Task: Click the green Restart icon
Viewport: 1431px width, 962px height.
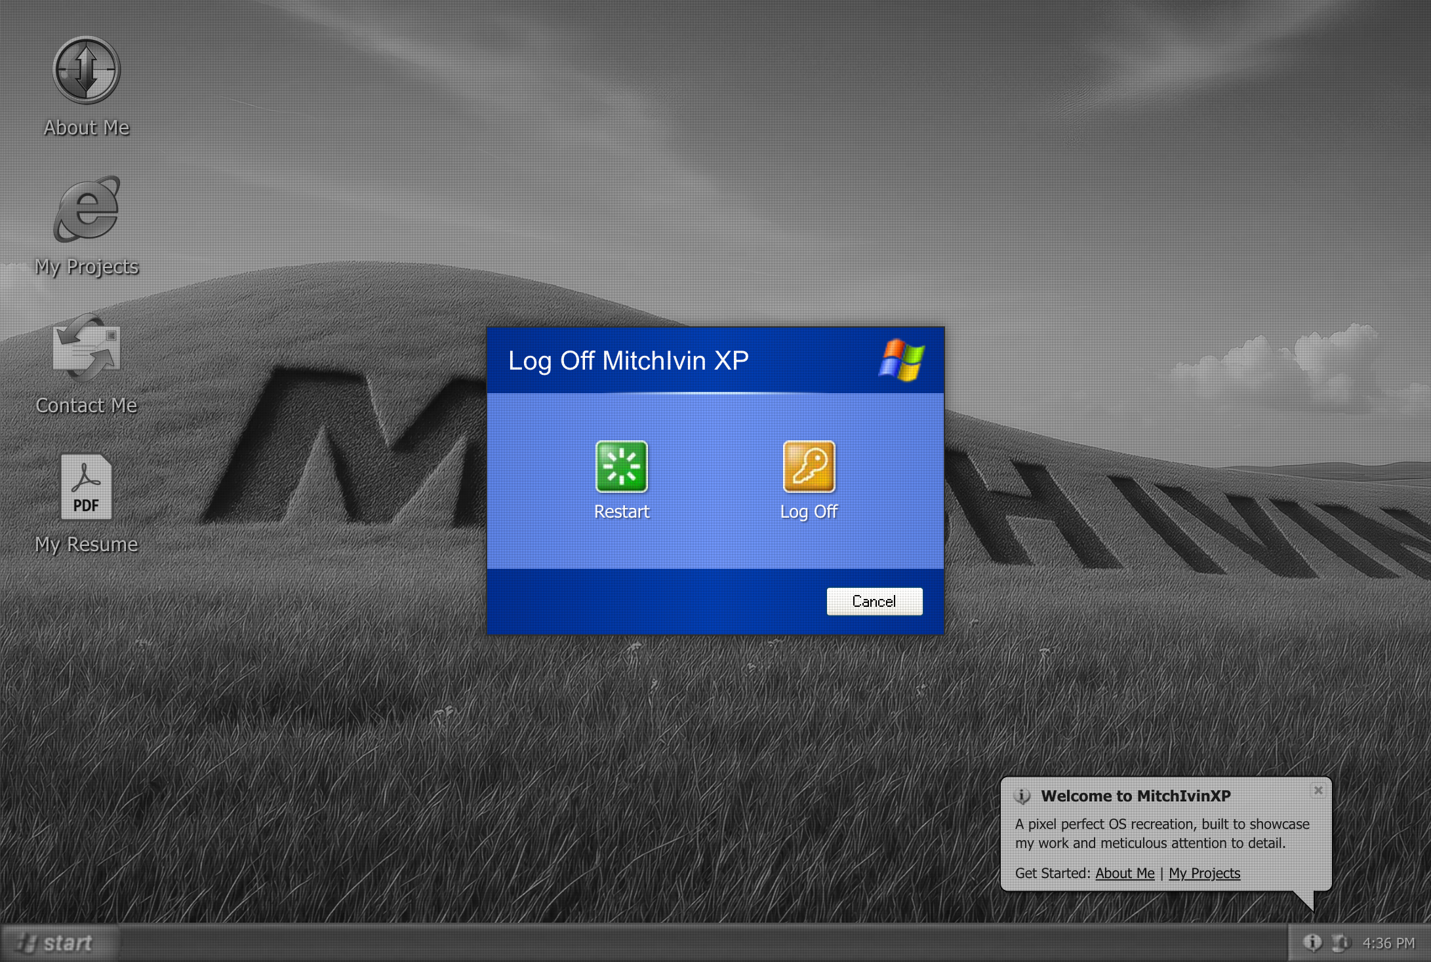Action: point(621,466)
